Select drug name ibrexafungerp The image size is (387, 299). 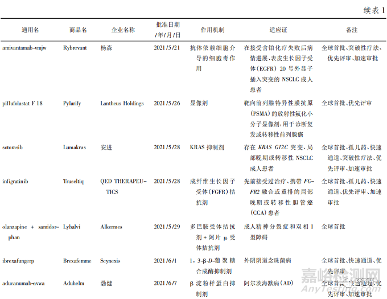[x=18, y=261]
